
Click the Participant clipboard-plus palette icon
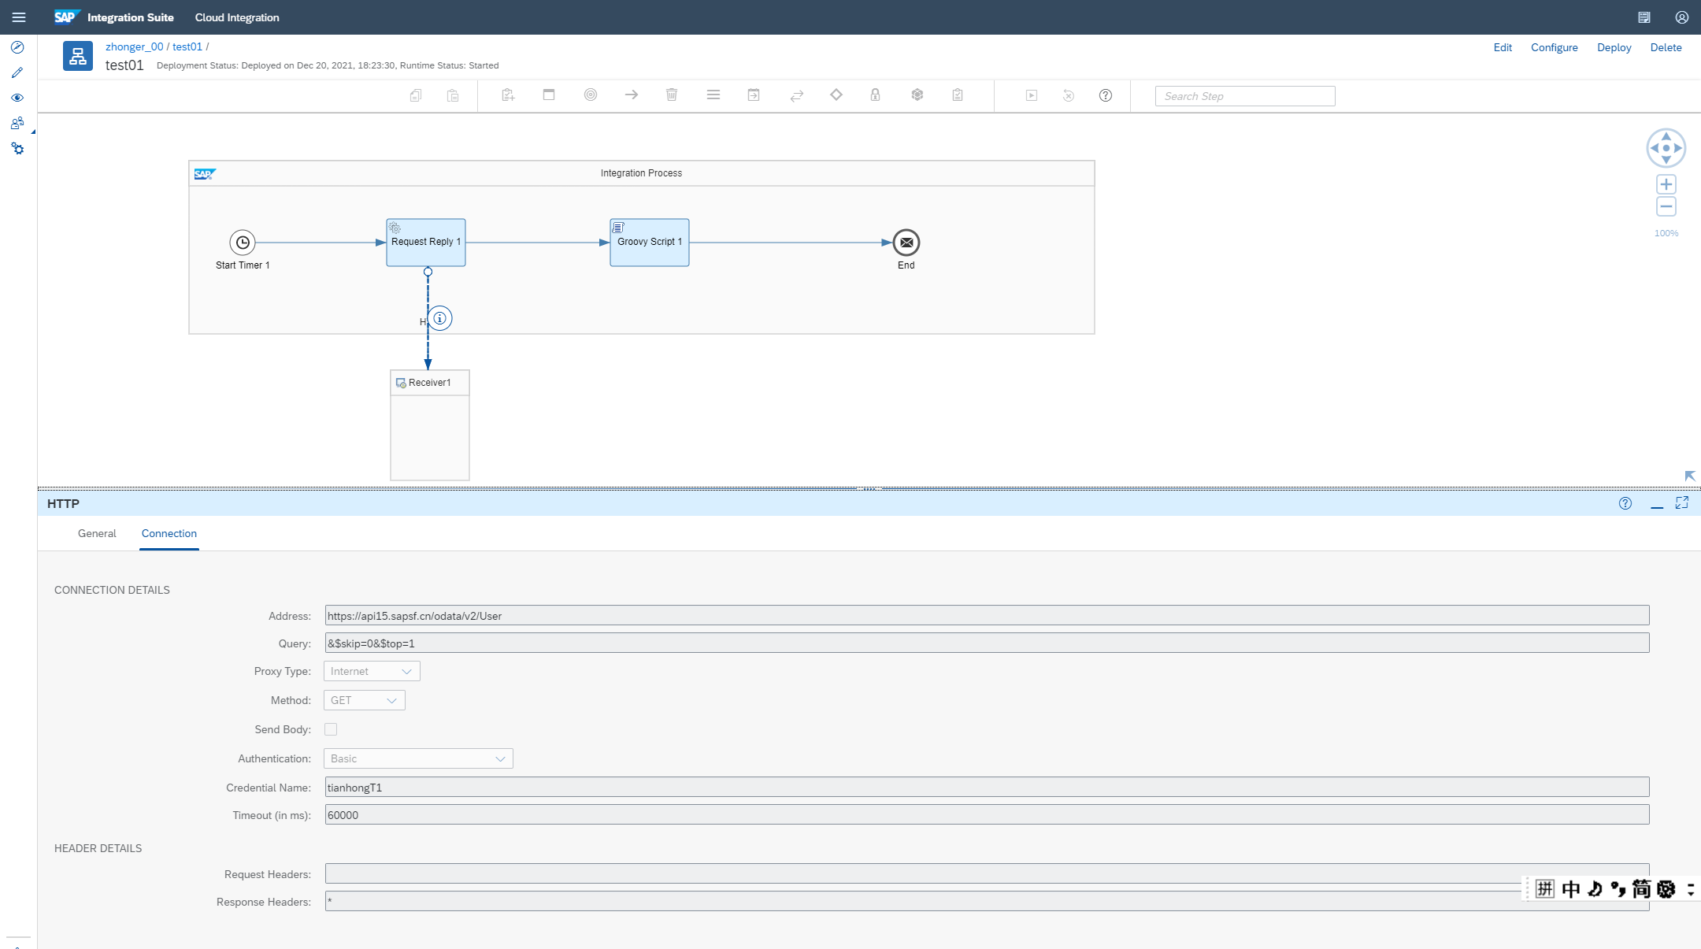(x=508, y=95)
